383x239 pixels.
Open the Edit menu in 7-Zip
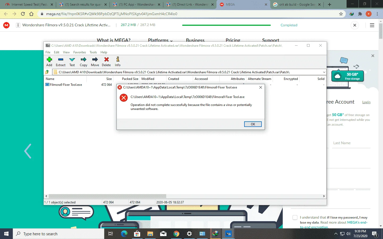click(57, 52)
